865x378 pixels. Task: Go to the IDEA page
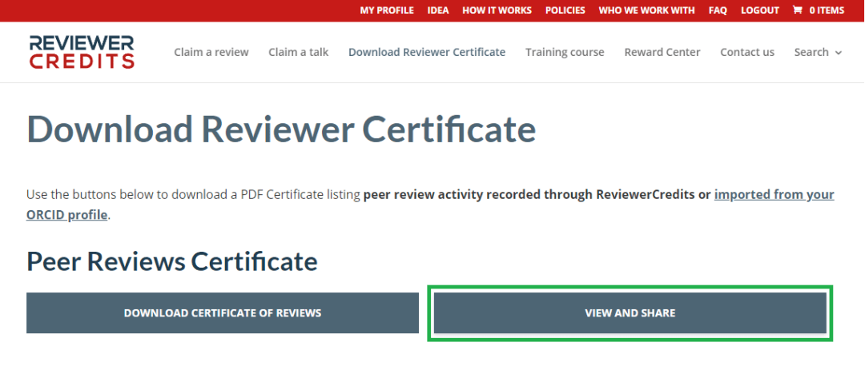438,10
